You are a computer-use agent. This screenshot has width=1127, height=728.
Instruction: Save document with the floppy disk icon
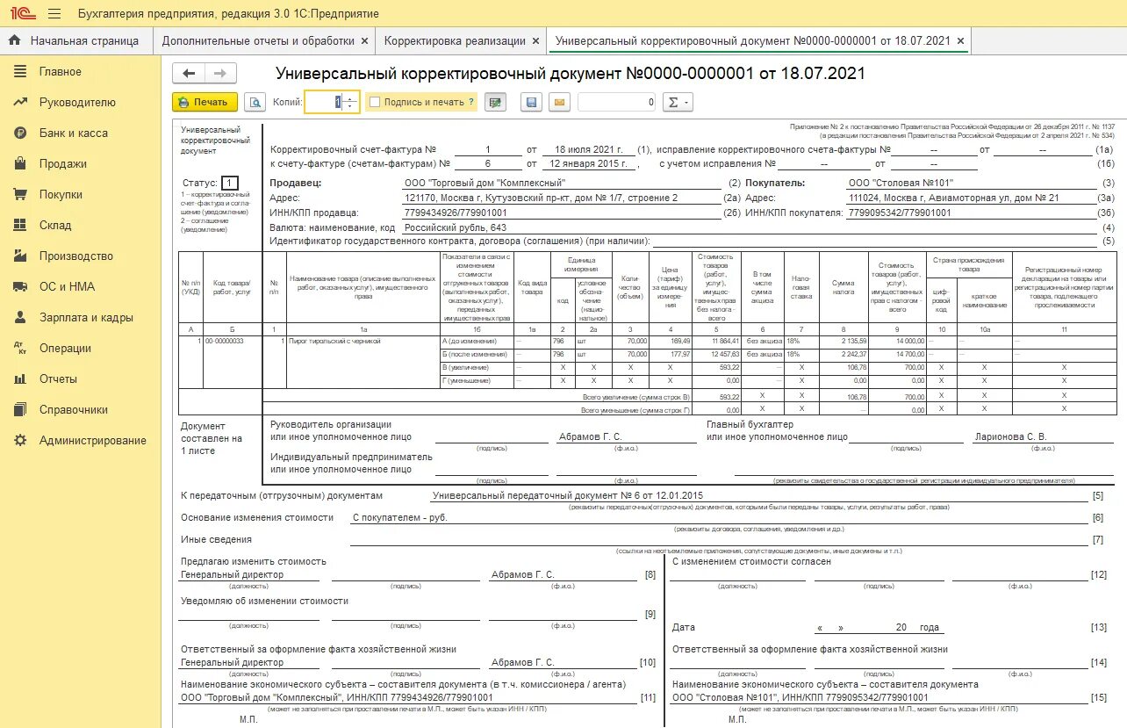click(x=531, y=102)
